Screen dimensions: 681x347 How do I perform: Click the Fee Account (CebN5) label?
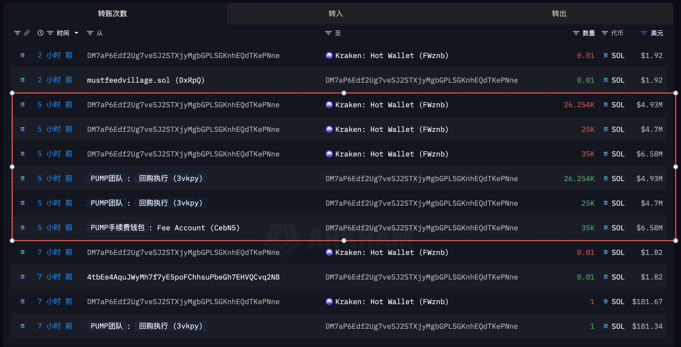tap(198, 228)
